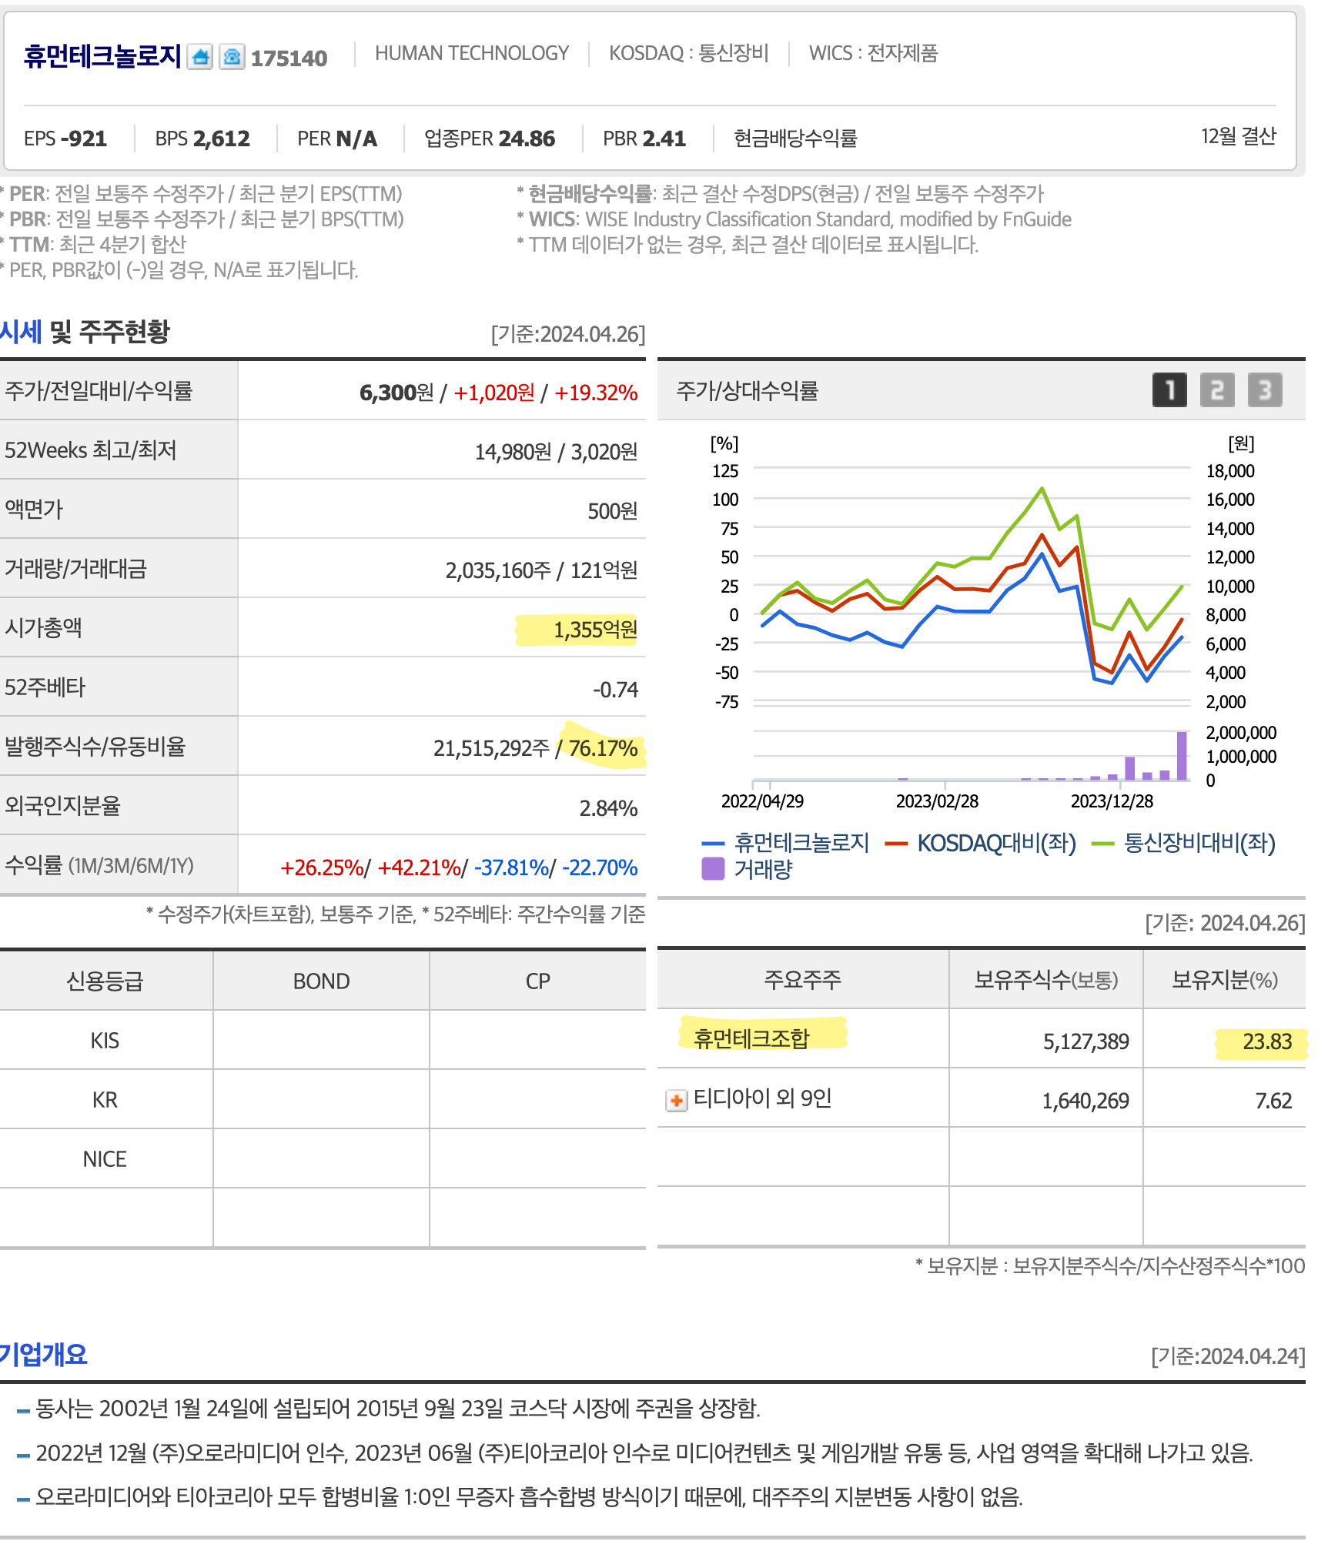Click the highlighted 1,355억원 market cap
This screenshot has height=1541, width=1318.
(x=595, y=630)
